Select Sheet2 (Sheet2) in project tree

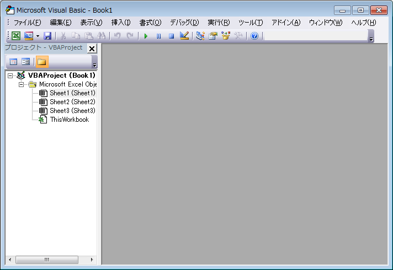[x=72, y=102]
